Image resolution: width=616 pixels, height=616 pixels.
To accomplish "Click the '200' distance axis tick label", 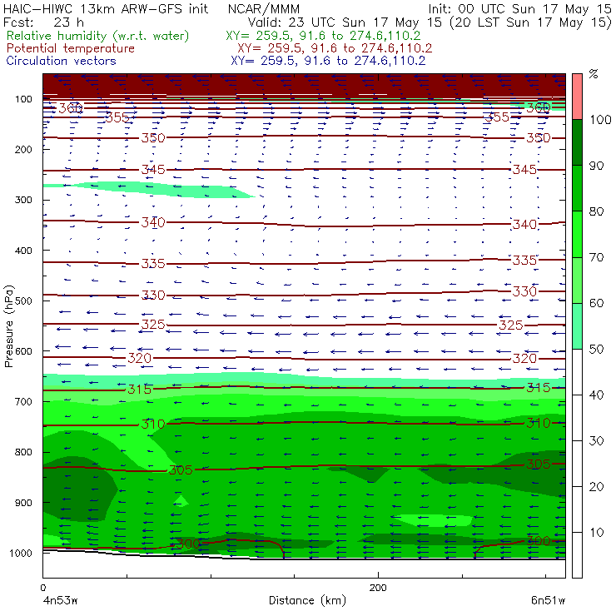I will click(378, 588).
